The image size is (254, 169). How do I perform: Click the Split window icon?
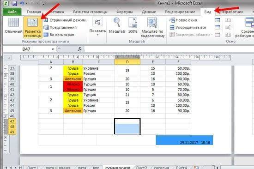[x=218, y=20]
